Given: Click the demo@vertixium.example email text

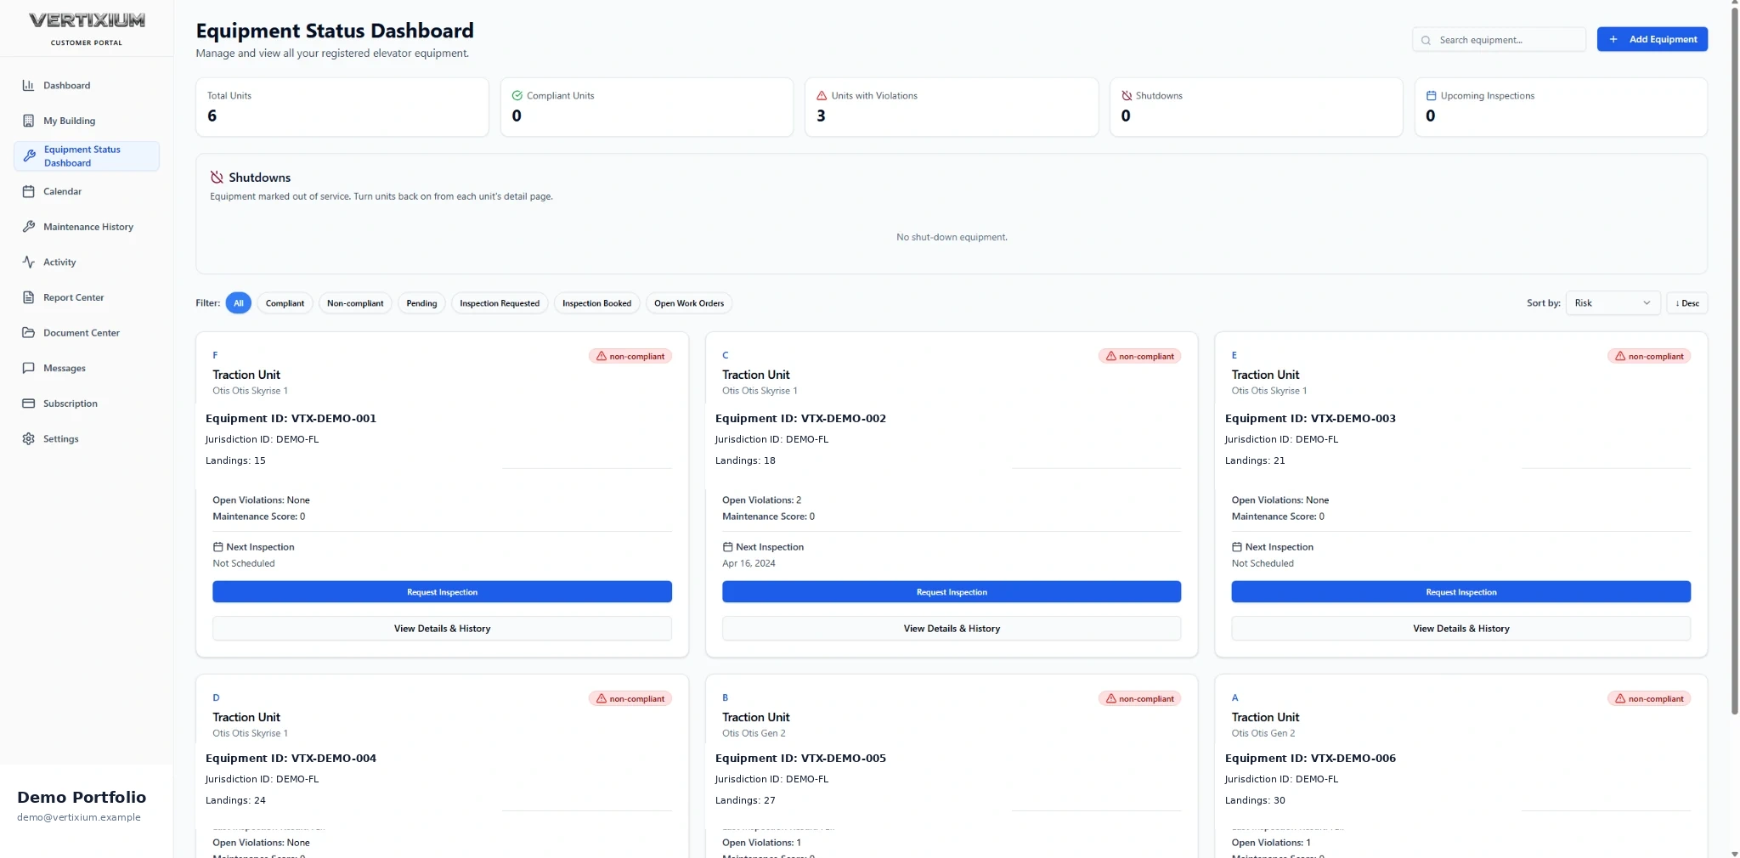Looking at the screenshot, I should [79, 817].
